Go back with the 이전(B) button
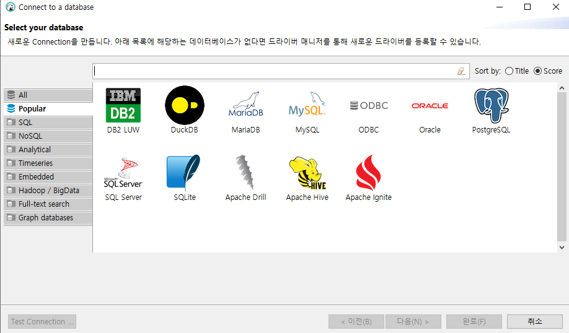This screenshot has width=569, height=333. (356, 321)
